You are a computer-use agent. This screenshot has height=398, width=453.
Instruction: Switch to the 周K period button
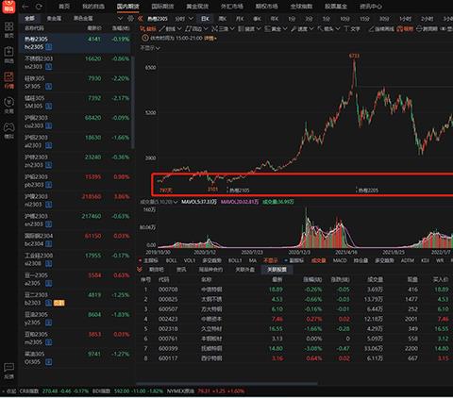click(x=223, y=19)
